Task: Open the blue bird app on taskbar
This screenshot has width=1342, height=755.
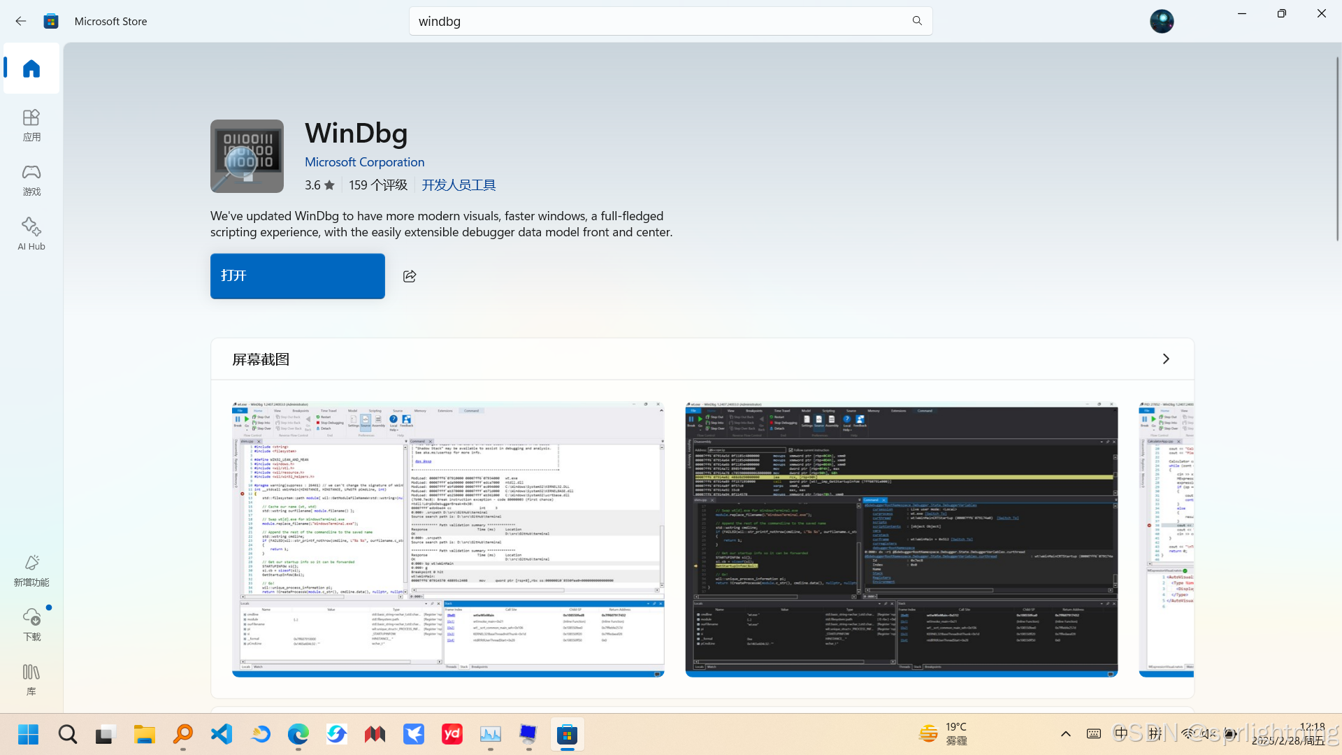Action: point(414,734)
